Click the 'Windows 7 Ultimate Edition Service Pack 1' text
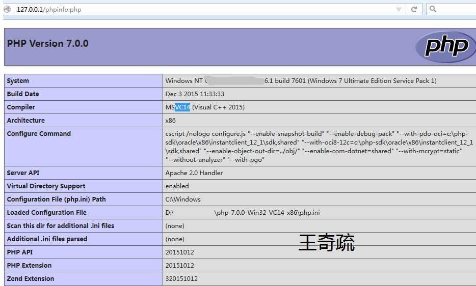 click(372, 81)
